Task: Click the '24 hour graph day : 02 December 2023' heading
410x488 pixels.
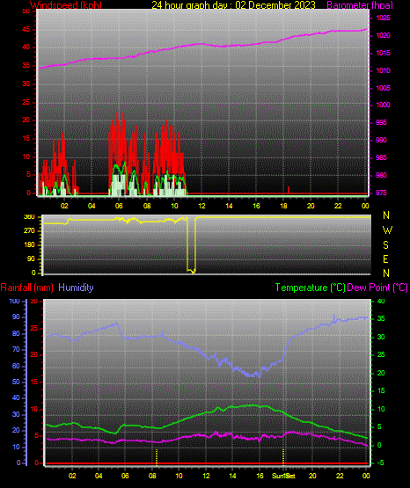Action: (233, 5)
